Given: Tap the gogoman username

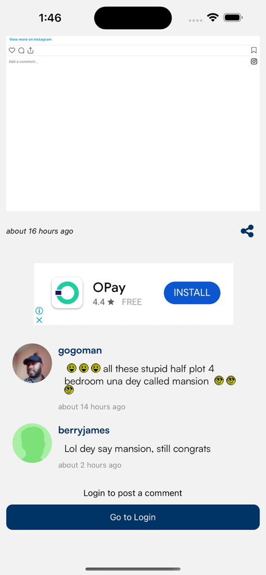Looking at the screenshot, I should pyautogui.click(x=80, y=350).
